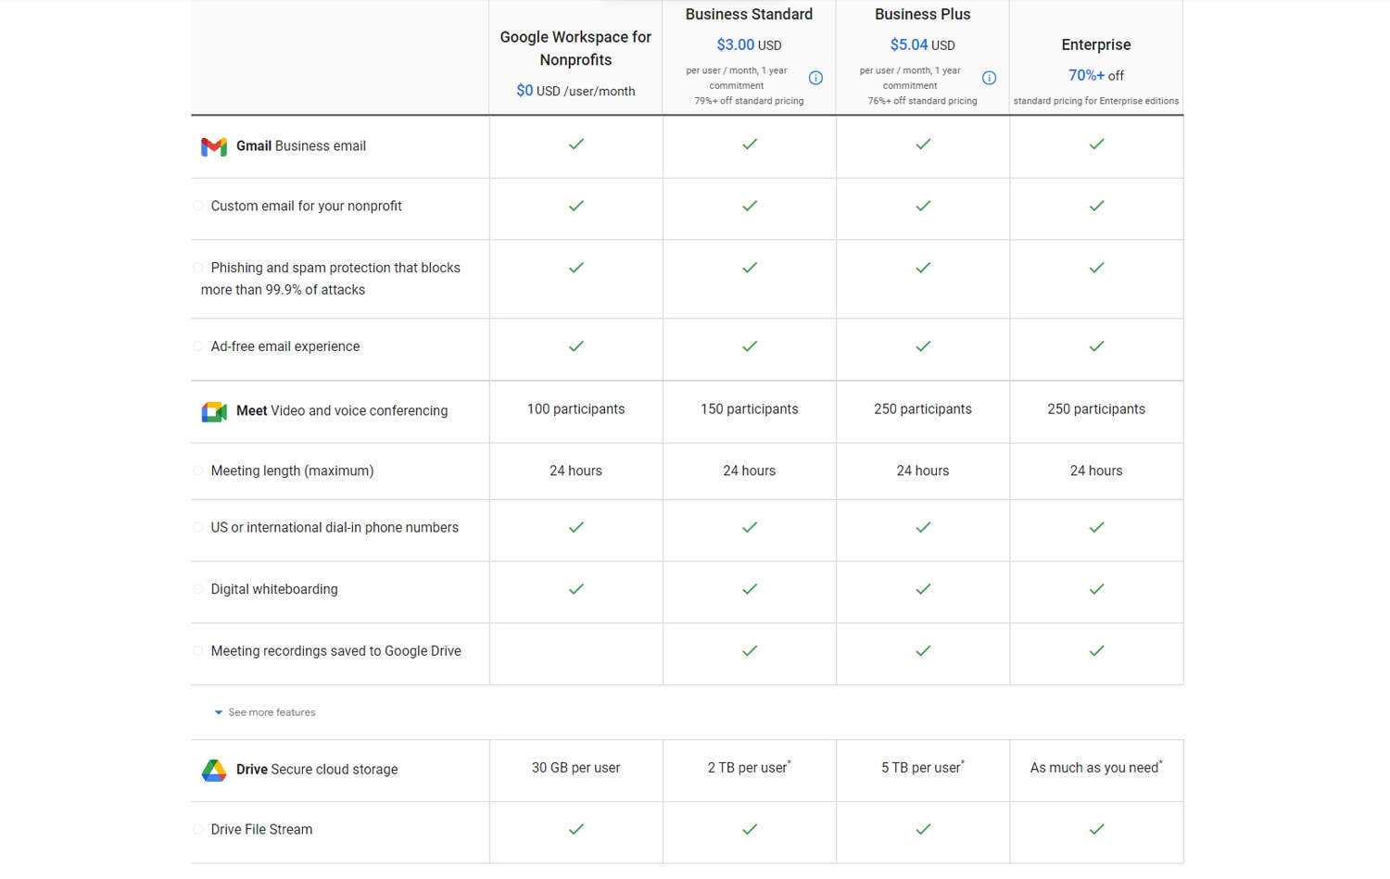
Task: Toggle the bullet beside Meeting length (maximum)
Action: [197, 470]
